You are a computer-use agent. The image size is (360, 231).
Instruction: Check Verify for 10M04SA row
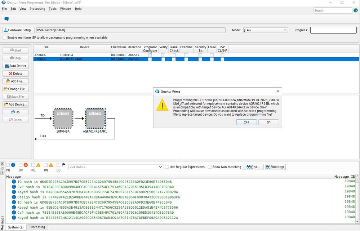tap(163, 55)
